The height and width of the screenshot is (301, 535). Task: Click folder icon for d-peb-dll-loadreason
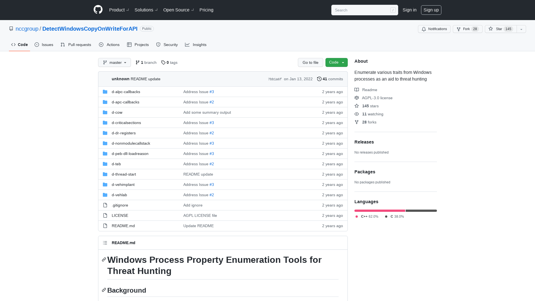pos(105,154)
